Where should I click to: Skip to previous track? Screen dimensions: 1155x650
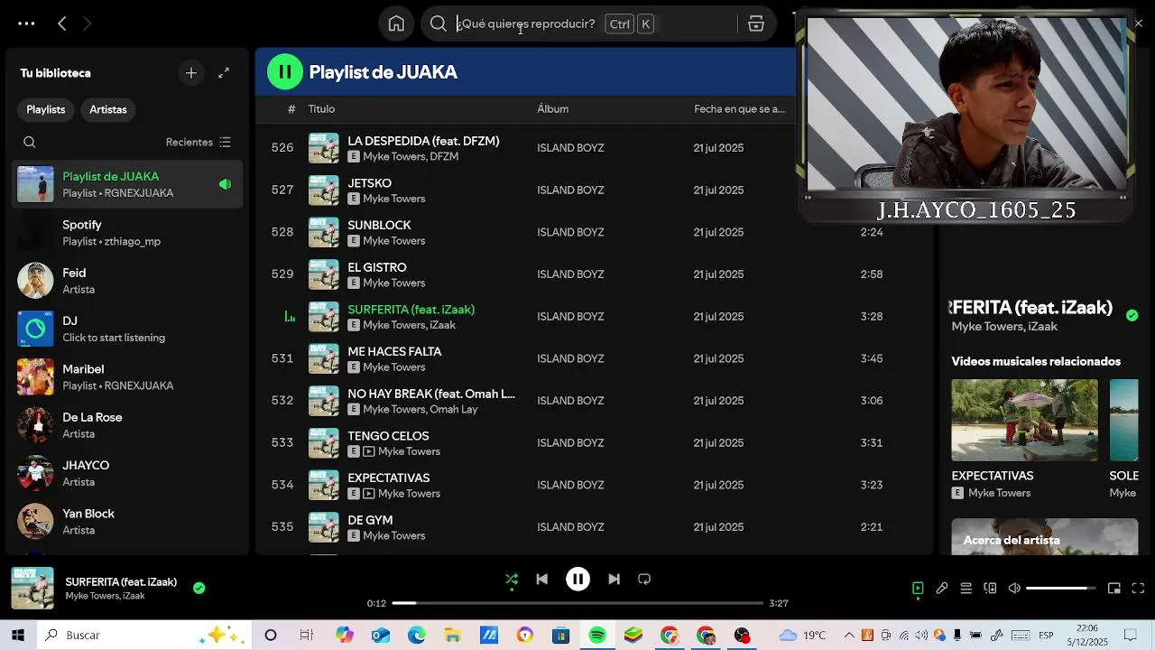[541, 580]
